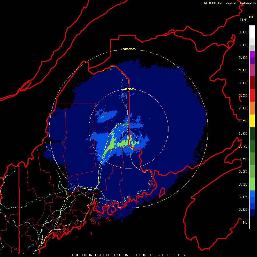Click the 11 DEC 25 01:37 timestamp
This screenshot has height=257, width=257.
pos(169,255)
